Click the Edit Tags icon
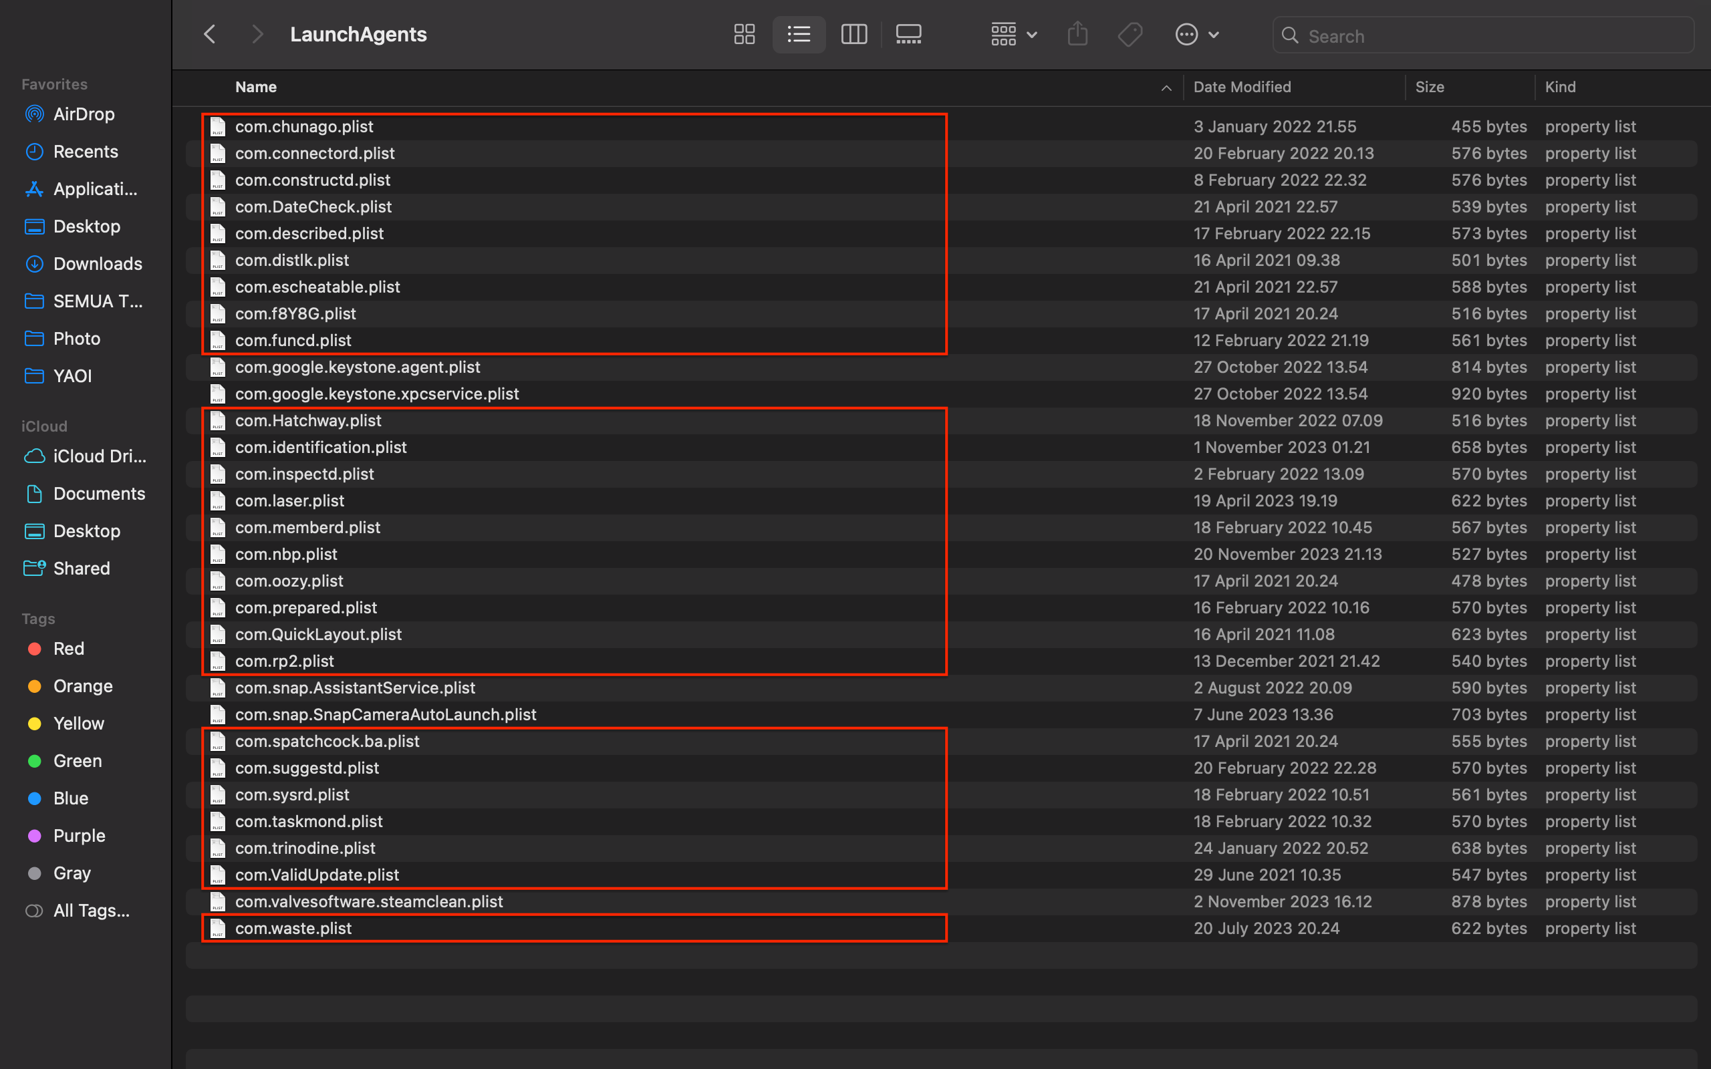 pos(1130,35)
